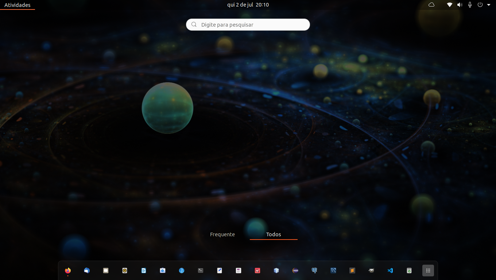Open the red magnifier app icon
This screenshot has width=496, height=280.
(x=257, y=271)
